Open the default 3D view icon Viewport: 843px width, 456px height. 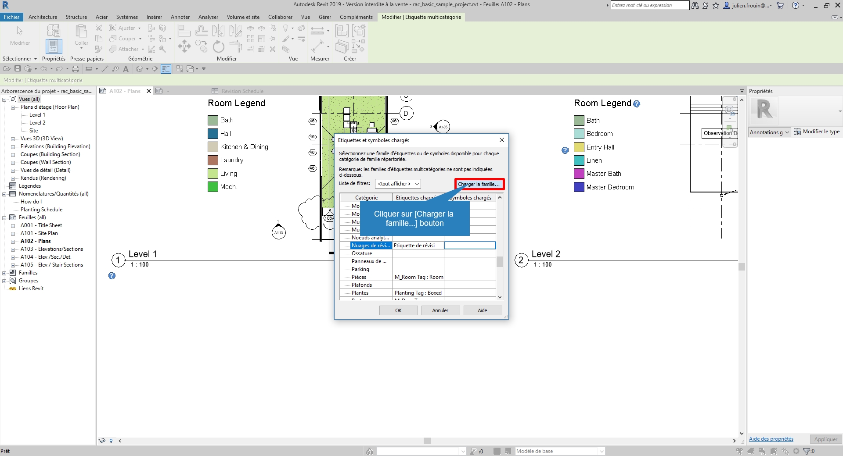click(140, 69)
